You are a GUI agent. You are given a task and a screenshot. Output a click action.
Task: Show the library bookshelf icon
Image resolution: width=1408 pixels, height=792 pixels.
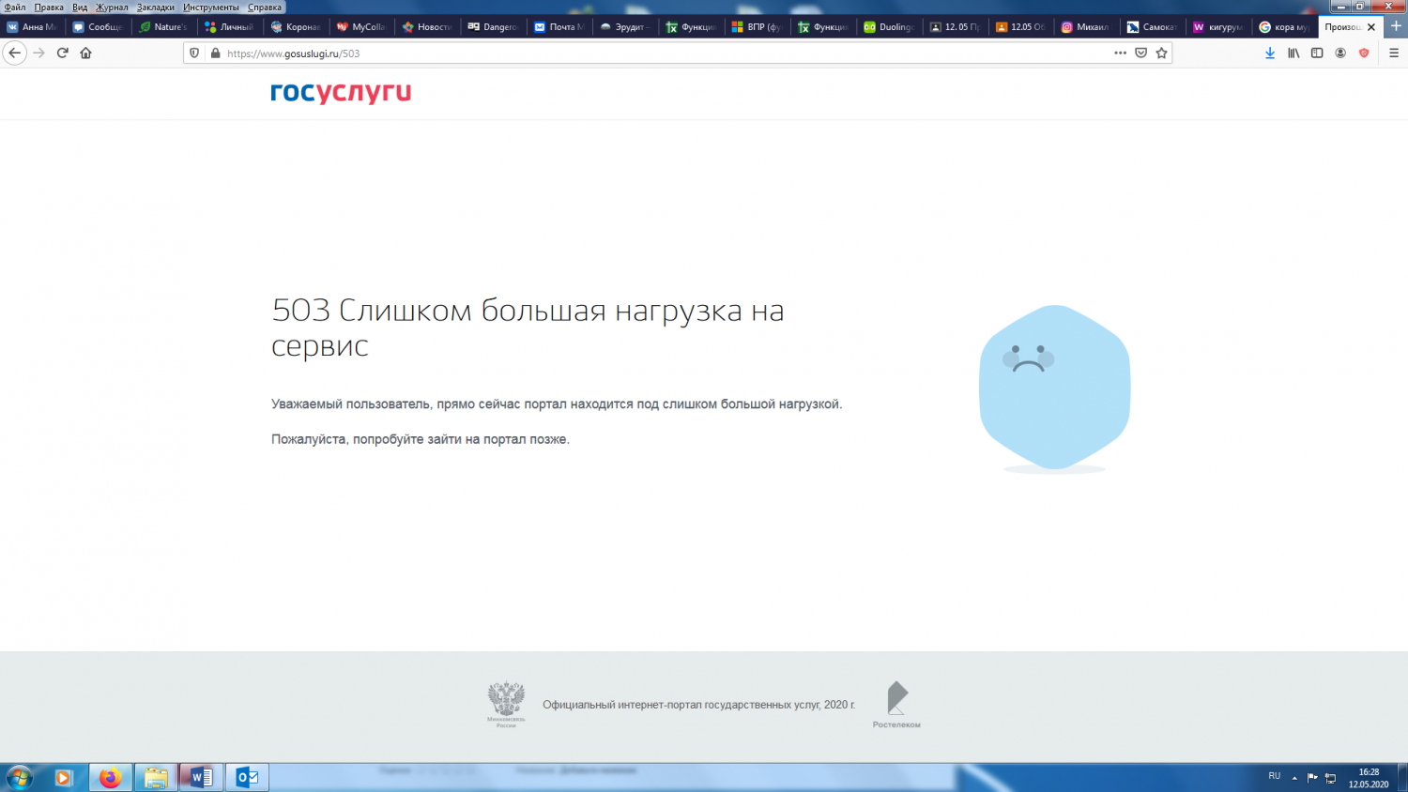pyautogui.click(x=1293, y=53)
